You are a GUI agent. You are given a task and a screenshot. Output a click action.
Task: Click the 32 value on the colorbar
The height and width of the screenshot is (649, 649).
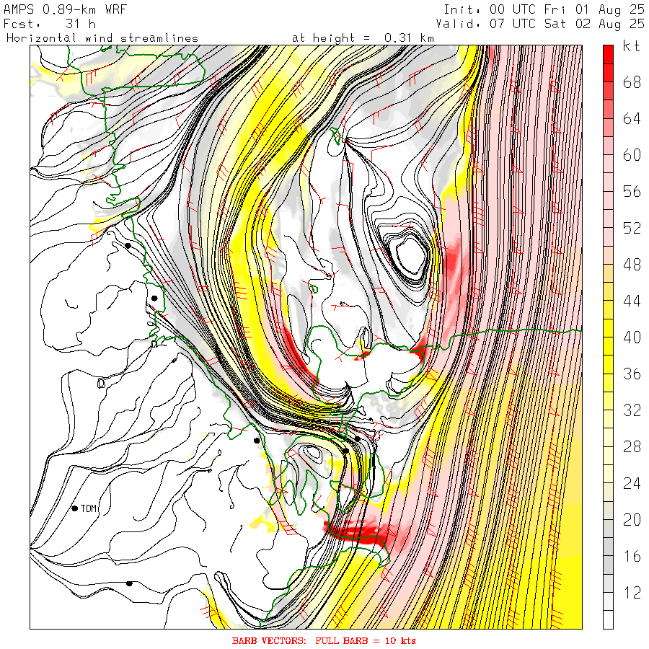click(632, 410)
